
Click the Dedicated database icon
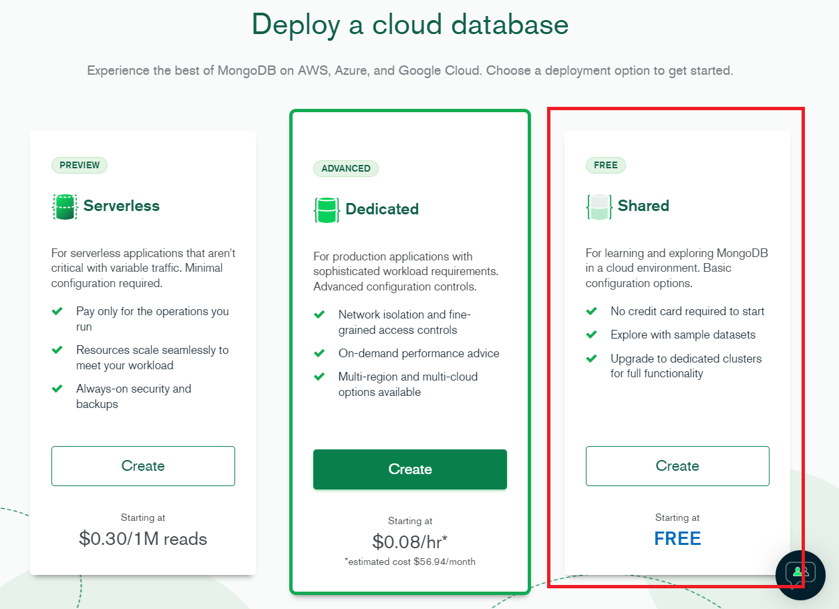[x=327, y=210]
